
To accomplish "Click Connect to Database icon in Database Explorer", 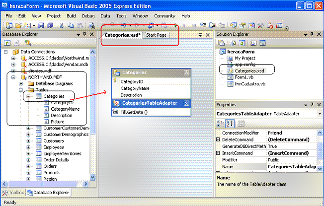I will (27, 43).
